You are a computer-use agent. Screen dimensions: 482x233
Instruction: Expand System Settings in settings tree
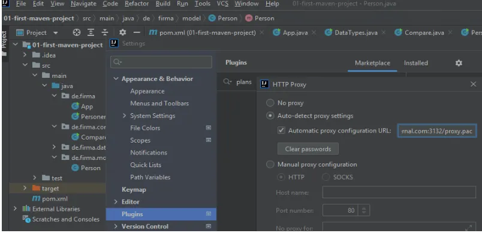(124, 116)
